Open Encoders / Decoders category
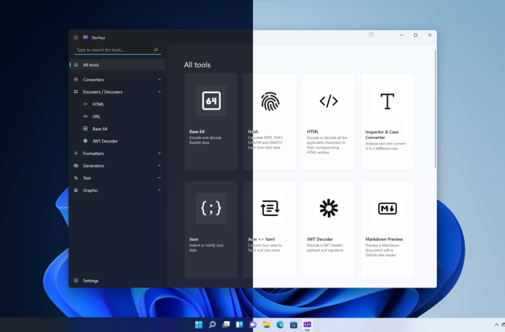The width and height of the screenshot is (505, 332). coord(117,92)
